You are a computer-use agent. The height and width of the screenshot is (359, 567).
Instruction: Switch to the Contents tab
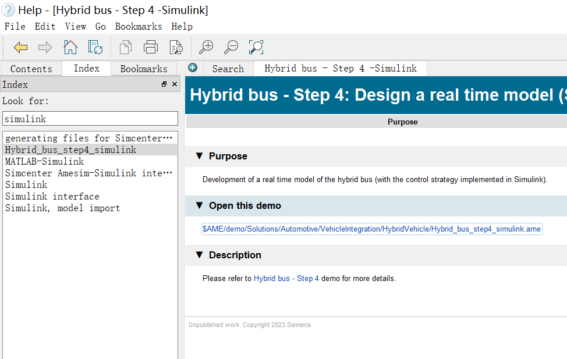[31, 69]
